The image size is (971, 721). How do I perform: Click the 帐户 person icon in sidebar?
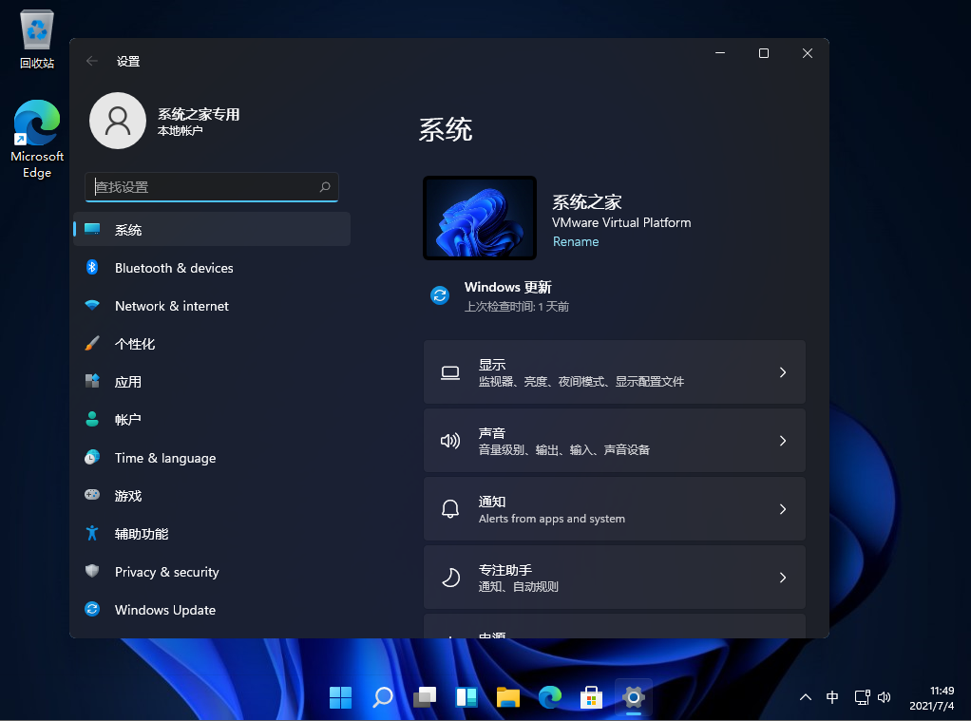pyautogui.click(x=92, y=419)
